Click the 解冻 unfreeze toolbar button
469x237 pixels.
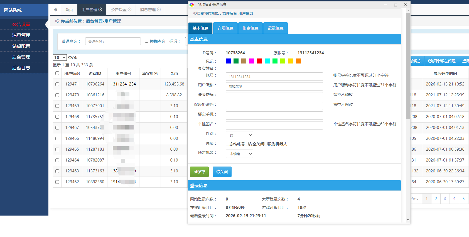pyautogui.click(x=416, y=61)
